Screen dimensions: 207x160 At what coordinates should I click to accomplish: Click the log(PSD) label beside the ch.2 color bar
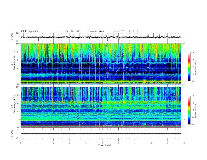[x=196, y=111]
